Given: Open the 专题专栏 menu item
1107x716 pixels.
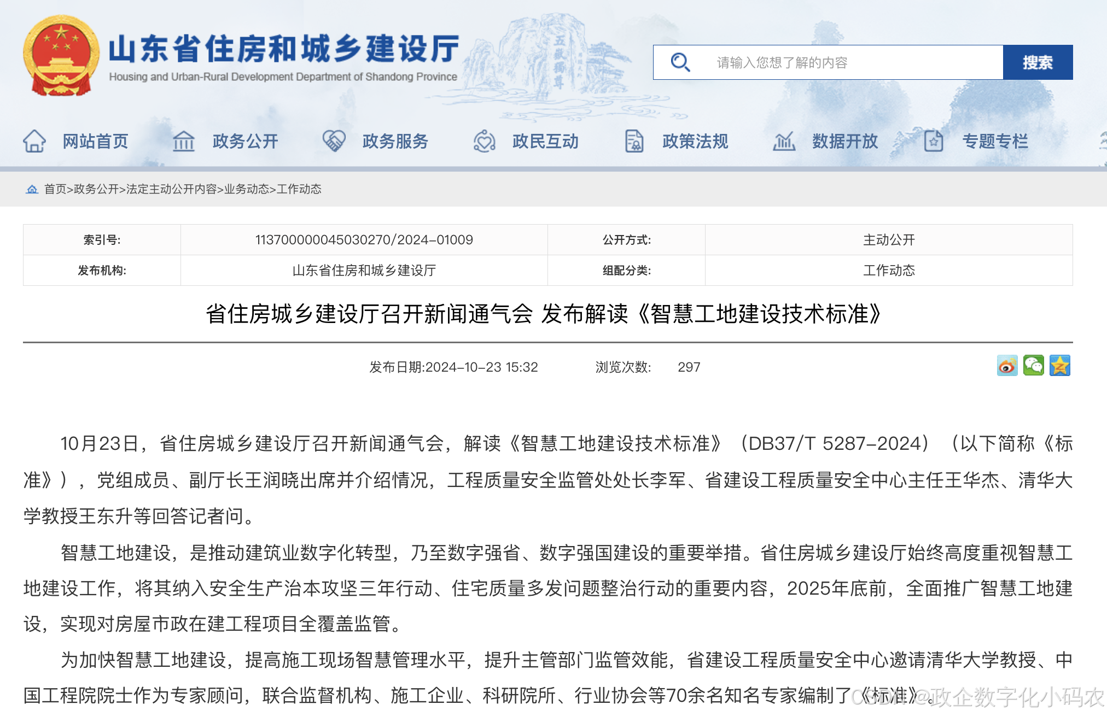Looking at the screenshot, I should (995, 141).
